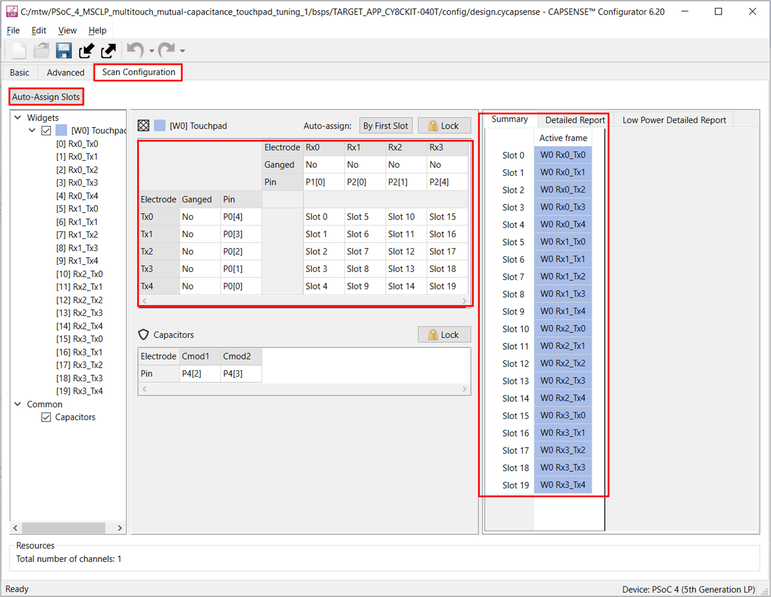The height and width of the screenshot is (597, 771).
Task: Click left arrow of widget tree scrollbar
Action: click(x=15, y=528)
